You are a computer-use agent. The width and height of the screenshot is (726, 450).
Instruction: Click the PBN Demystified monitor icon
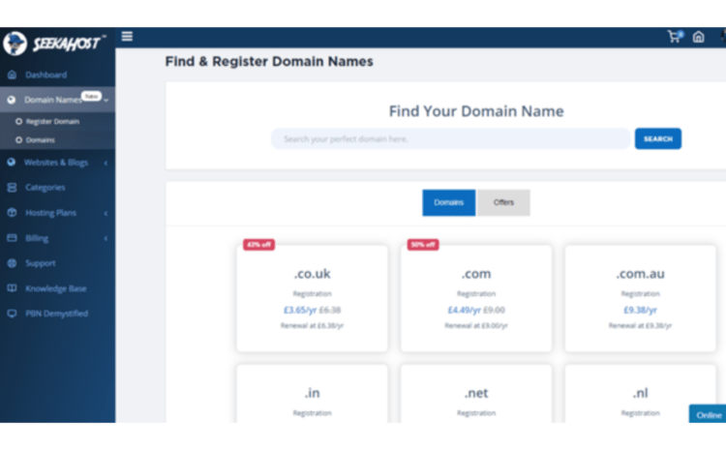tap(12, 314)
